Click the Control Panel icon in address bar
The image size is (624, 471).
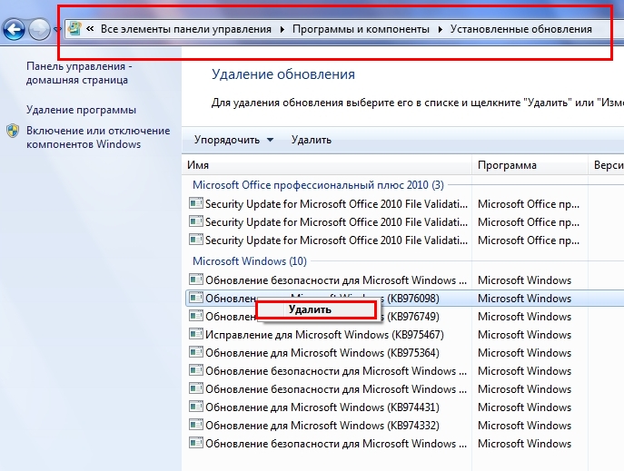click(74, 29)
